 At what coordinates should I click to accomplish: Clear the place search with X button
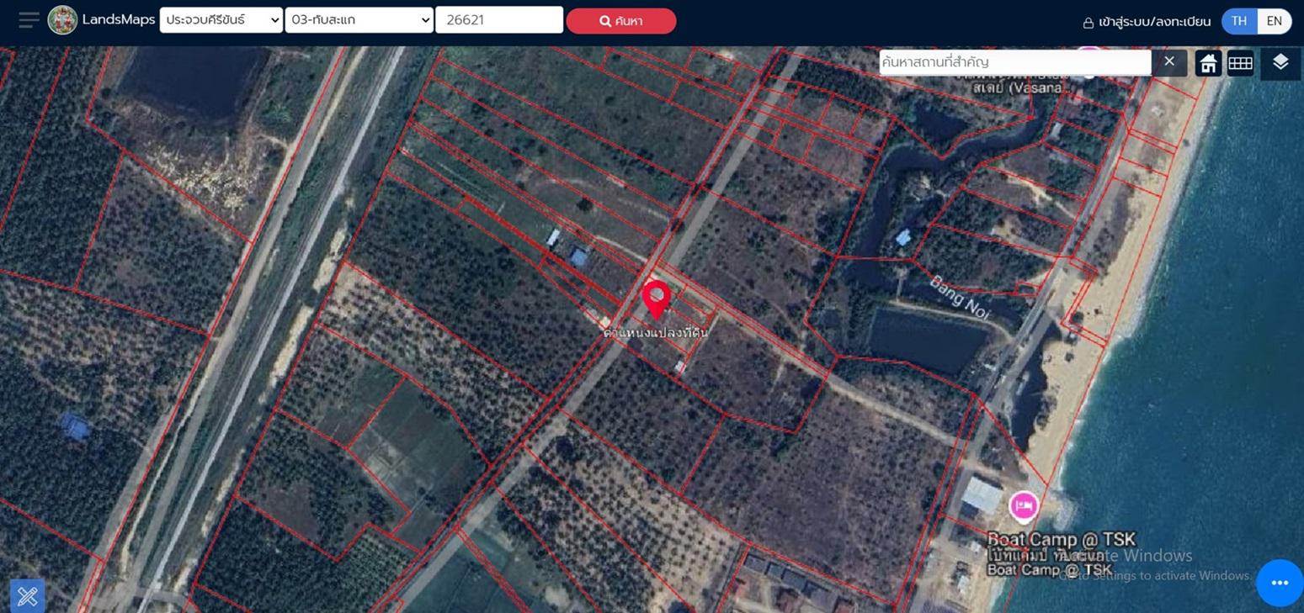click(1169, 62)
